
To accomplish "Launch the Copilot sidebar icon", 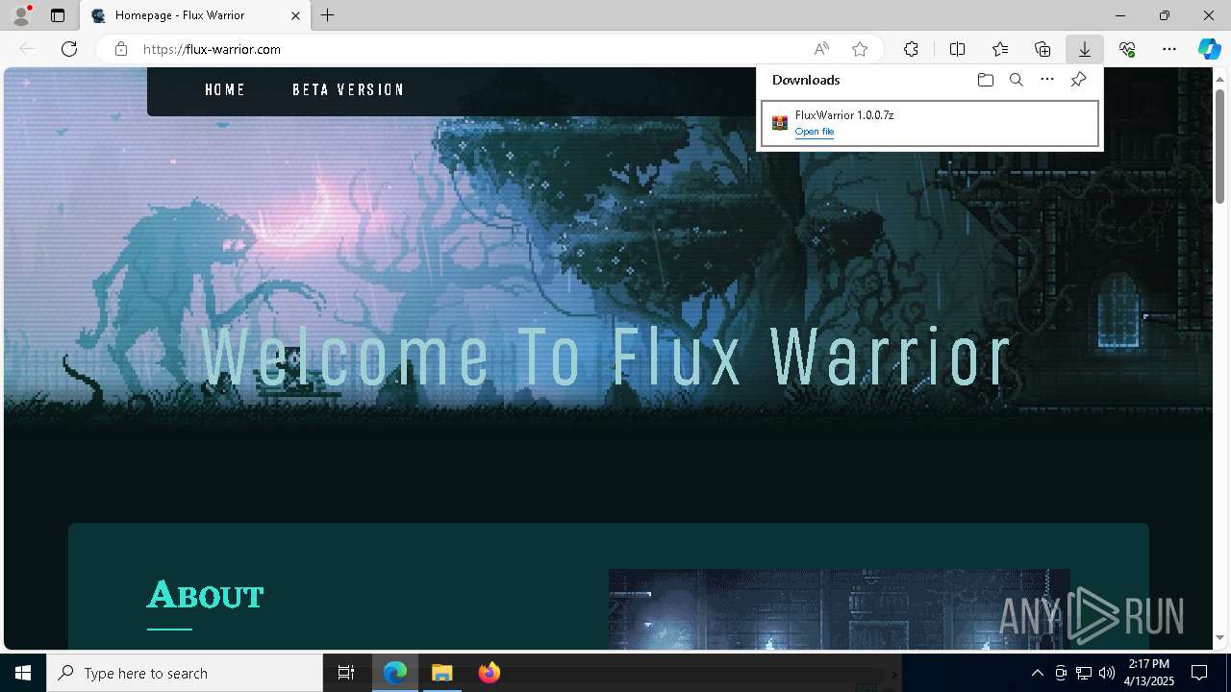I will pyautogui.click(x=1209, y=49).
